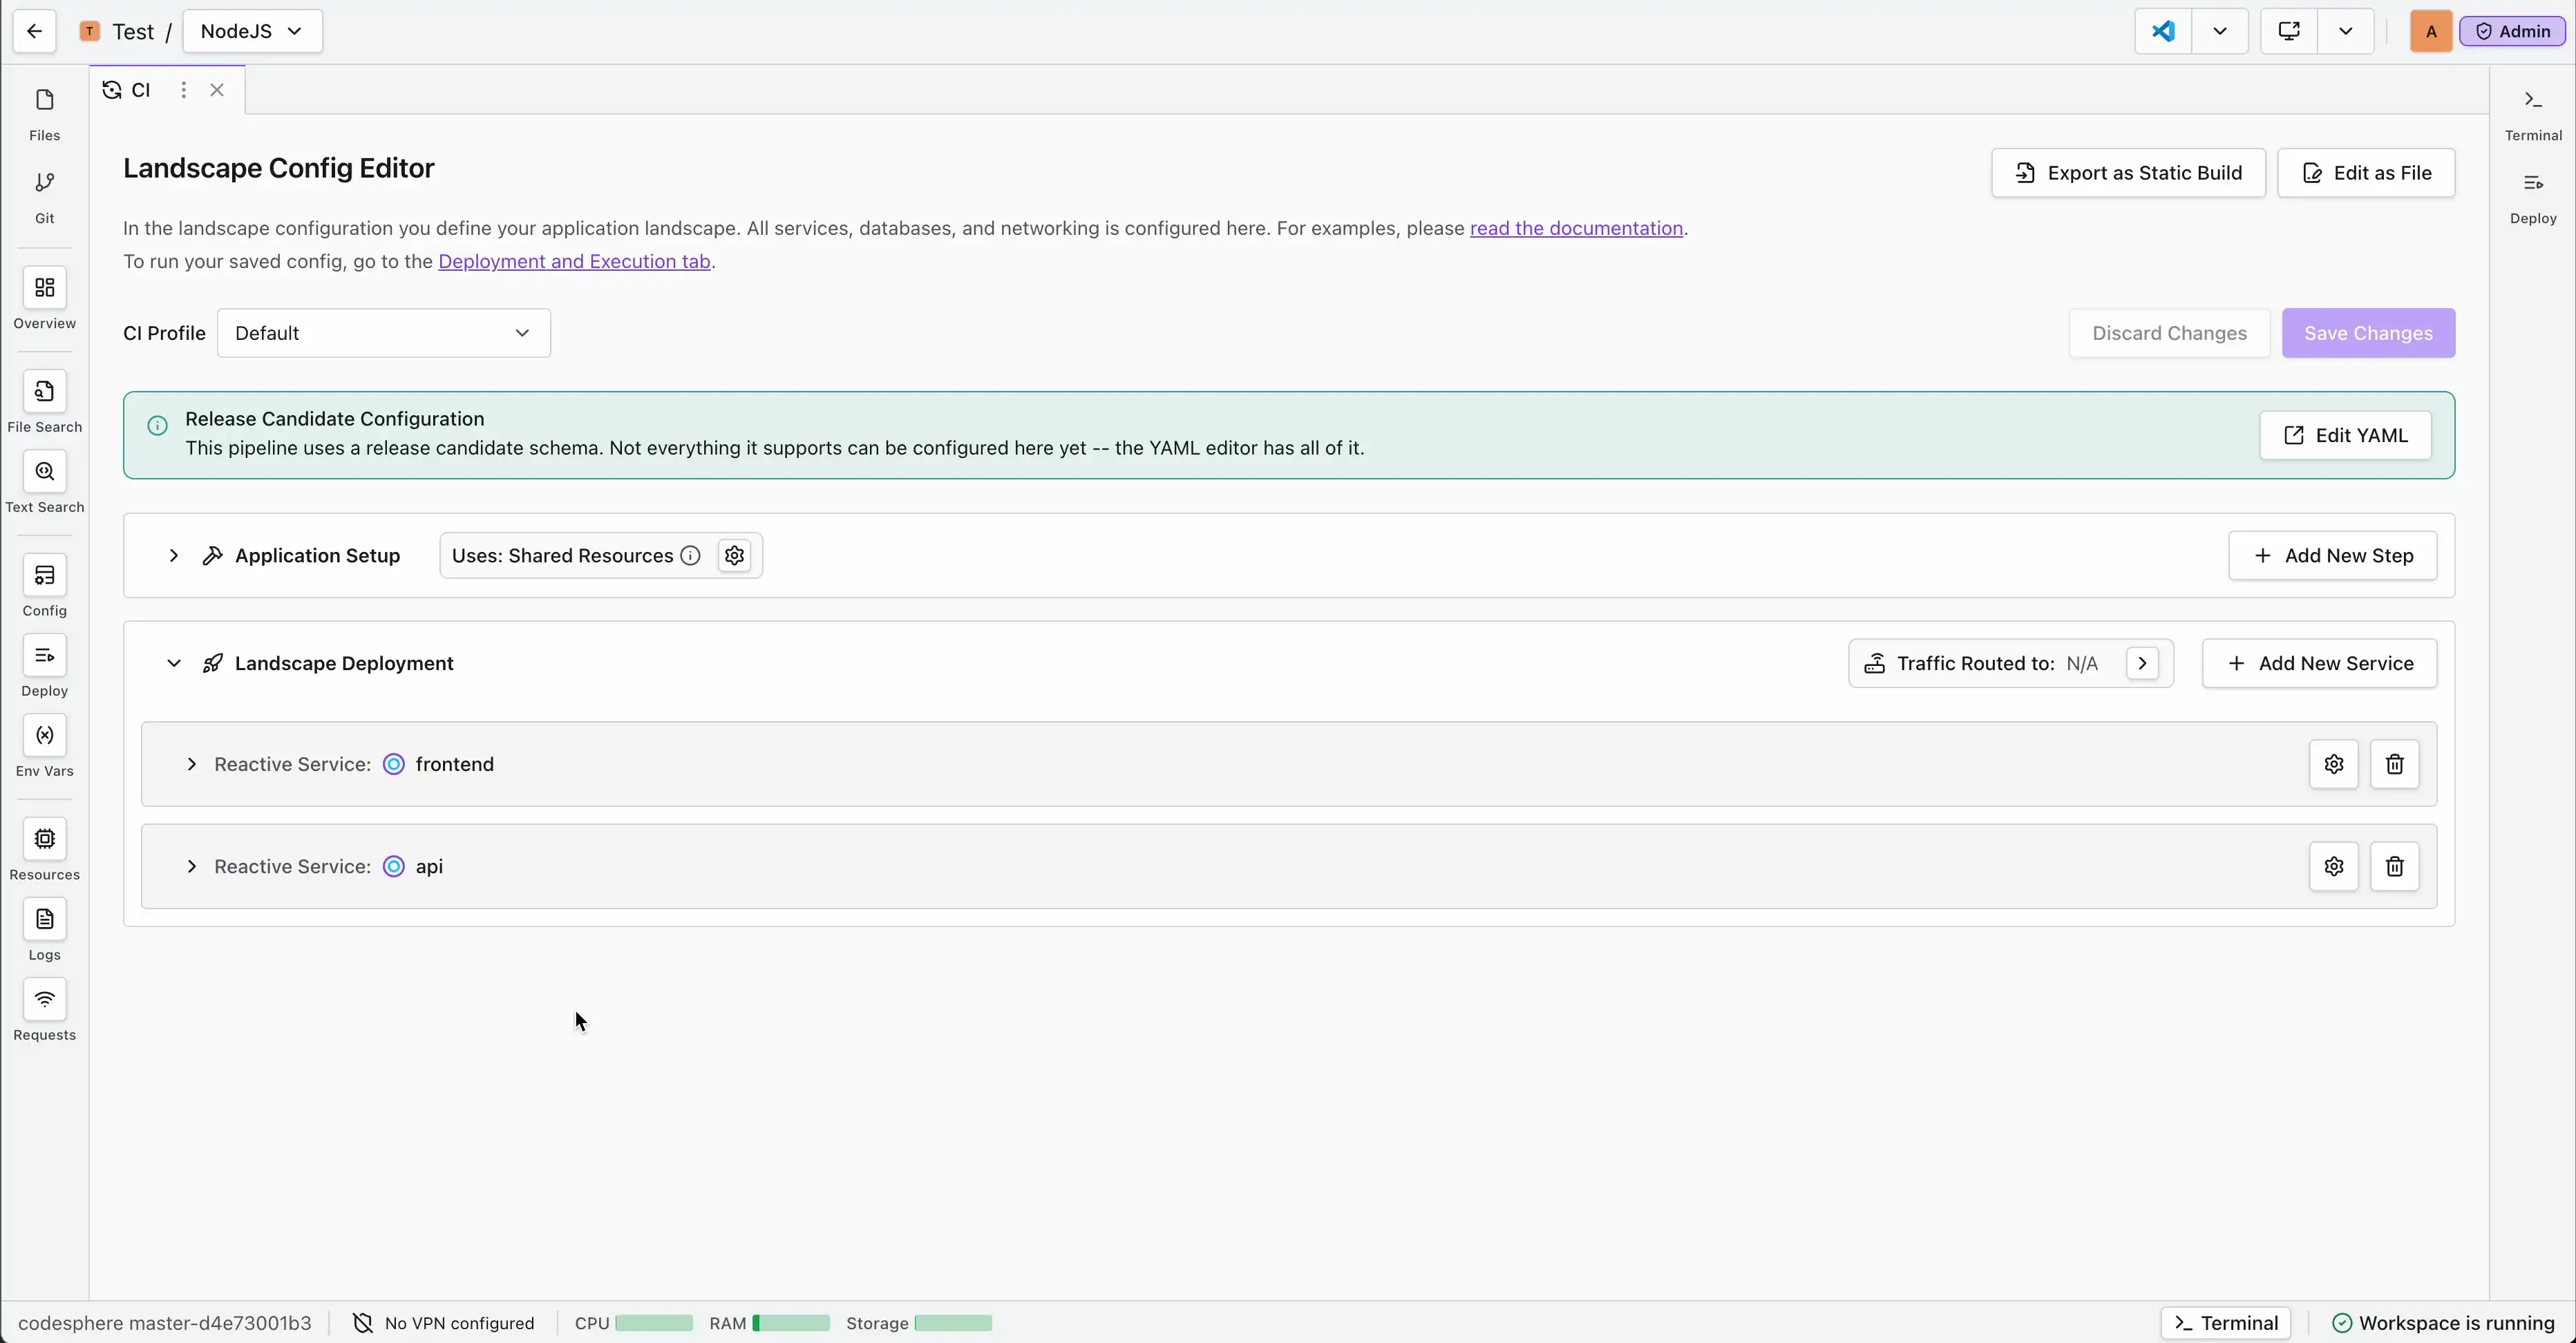
Task: Click the bottom Terminal button
Action: pos(2225,1323)
